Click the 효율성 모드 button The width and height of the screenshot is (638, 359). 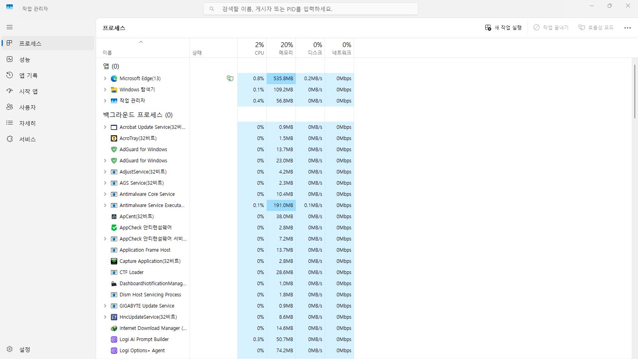596,28
